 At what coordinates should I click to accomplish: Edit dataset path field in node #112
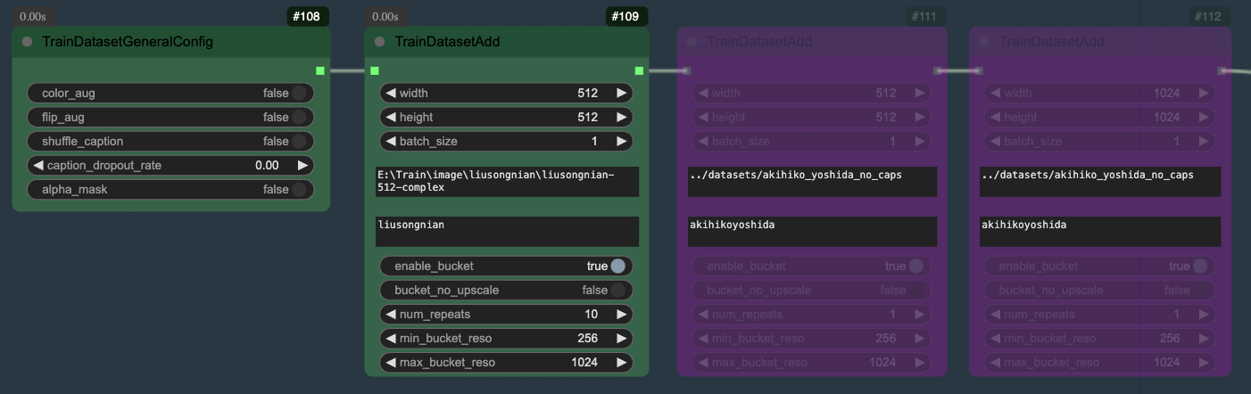point(1099,181)
